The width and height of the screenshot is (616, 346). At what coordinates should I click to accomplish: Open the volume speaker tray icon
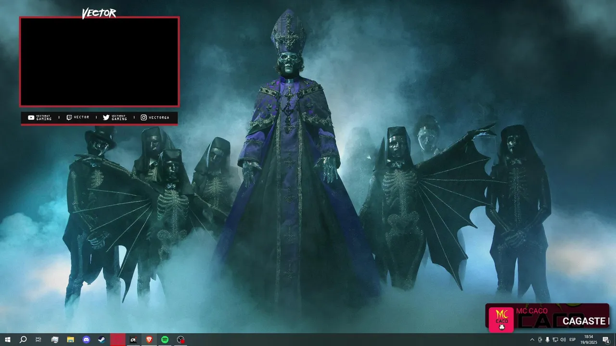coord(563,340)
